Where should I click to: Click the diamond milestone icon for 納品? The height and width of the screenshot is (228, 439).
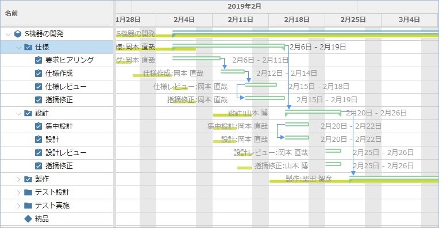tap(28, 218)
